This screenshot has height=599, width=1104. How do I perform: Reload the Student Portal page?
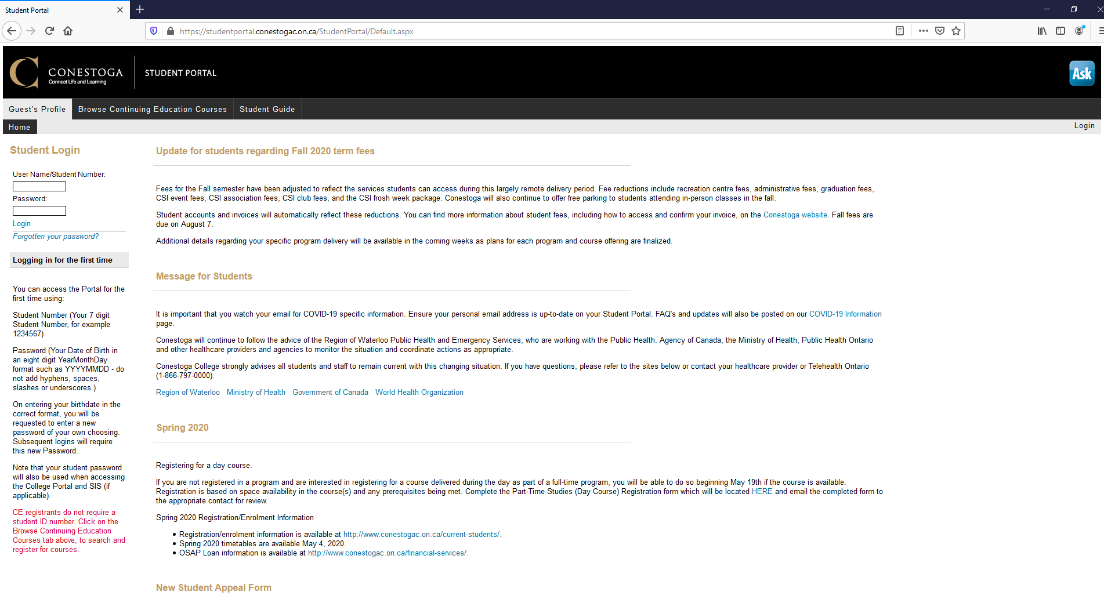(49, 31)
